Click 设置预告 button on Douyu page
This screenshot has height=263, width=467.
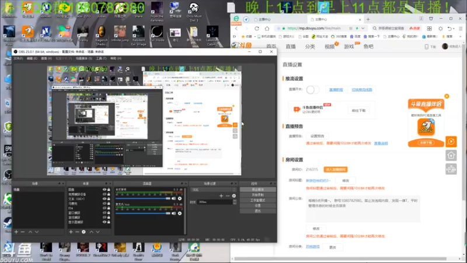317,136
